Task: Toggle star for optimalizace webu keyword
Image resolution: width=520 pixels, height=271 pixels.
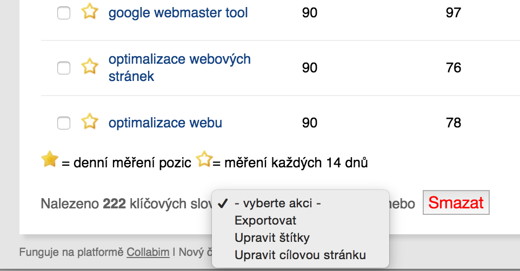Action: [x=90, y=121]
